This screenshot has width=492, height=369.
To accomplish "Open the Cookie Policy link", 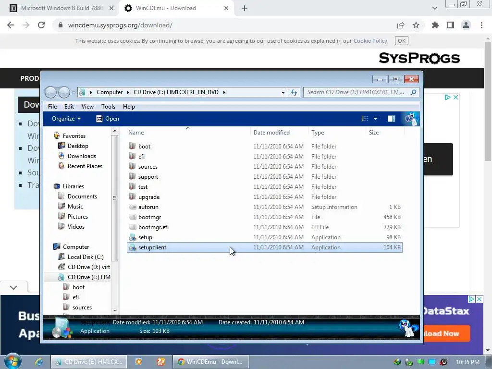I will coord(370,41).
